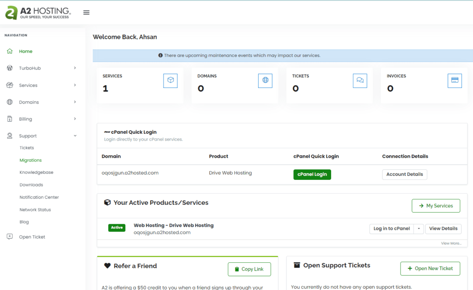Click the maintenance notice info icon
This screenshot has width=473, height=290.
(x=160, y=56)
